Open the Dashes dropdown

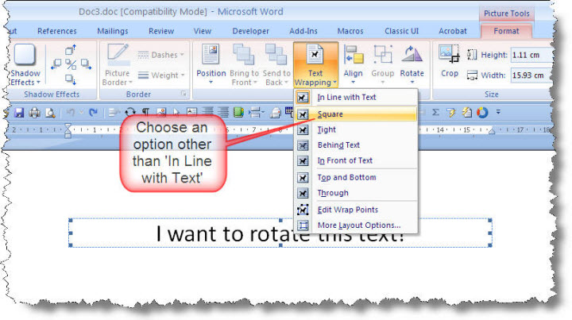pos(160,55)
